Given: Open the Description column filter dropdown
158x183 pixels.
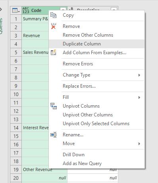Looking at the screenshot, I should click(x=114, y=9).
